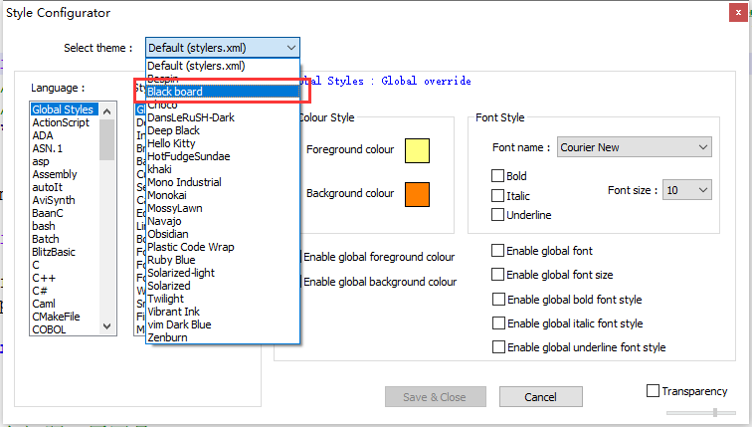
Task: Close the Style Configurator window
Action: (738, 13)
